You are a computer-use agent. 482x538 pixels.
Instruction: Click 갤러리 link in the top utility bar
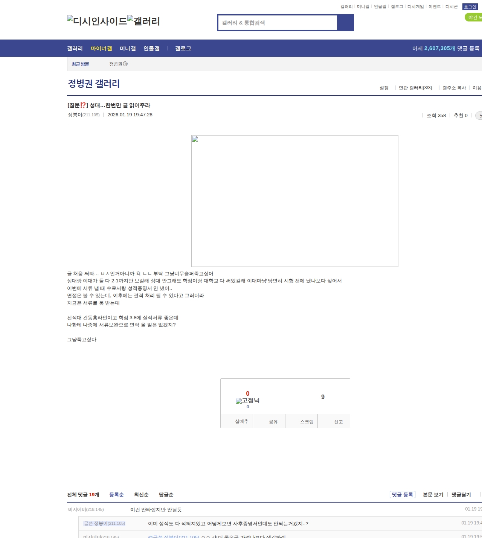point(346,7)
